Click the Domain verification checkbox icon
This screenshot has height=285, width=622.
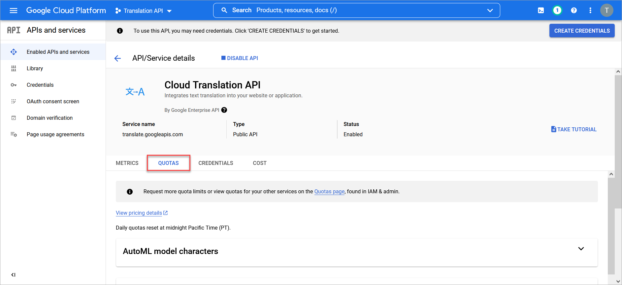point(14,118)
